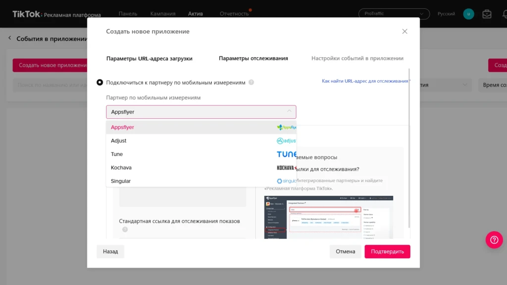Open the notification bell icon

point(505,14)
